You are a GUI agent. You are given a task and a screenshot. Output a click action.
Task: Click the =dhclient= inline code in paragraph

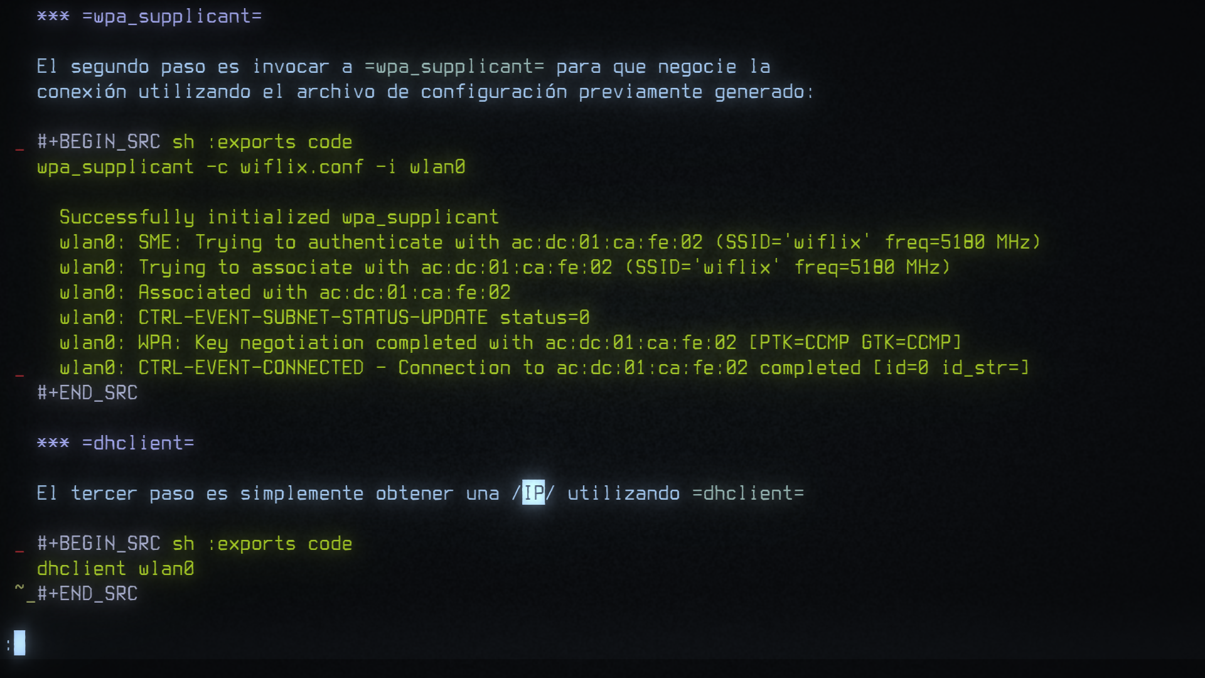tap(748, 493)
